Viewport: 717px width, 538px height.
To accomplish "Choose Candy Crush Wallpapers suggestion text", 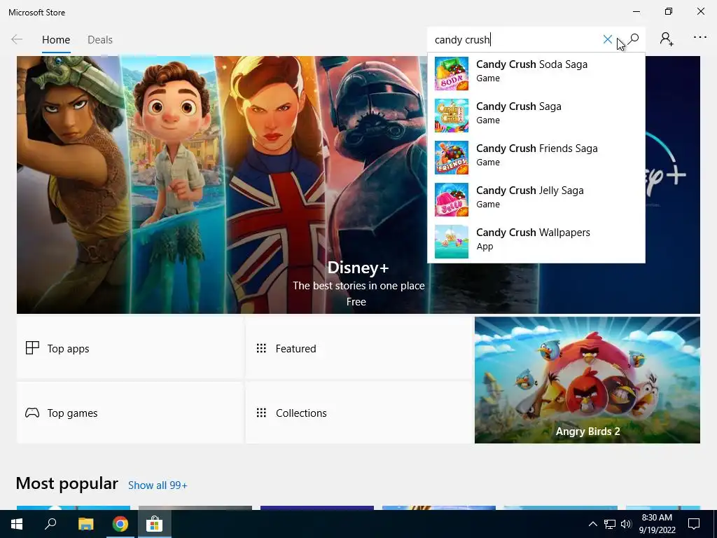I will (x=533, y=233).
